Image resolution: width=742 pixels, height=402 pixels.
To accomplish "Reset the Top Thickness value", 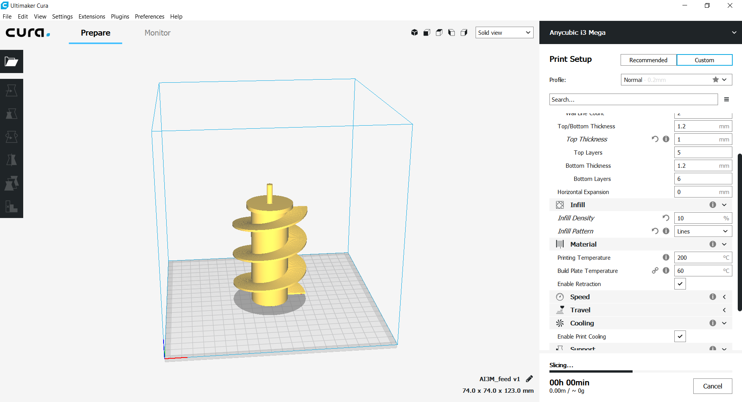I will (x=655, y=139).
